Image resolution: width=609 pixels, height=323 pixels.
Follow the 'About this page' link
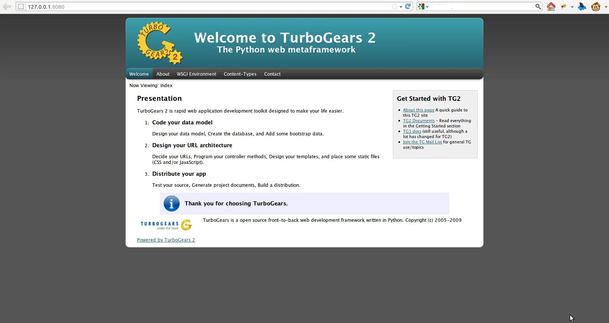tap(419, 110)
